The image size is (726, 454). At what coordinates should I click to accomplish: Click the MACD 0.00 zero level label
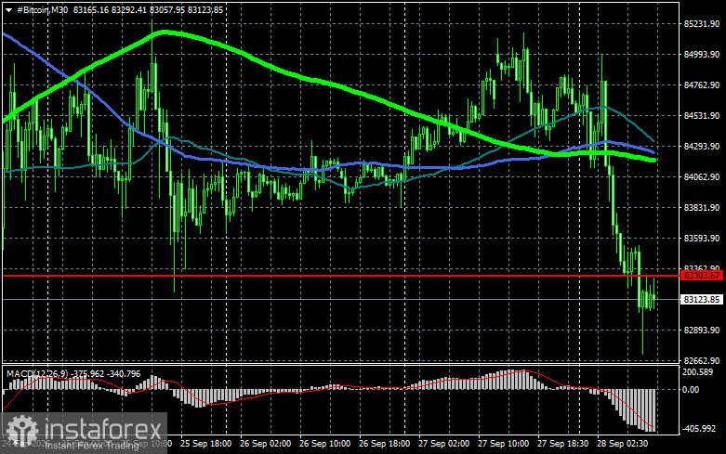(691, 390)
